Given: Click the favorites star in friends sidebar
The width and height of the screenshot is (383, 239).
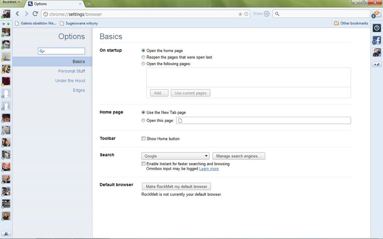Looking at the screenshot, I should (4, 24).
